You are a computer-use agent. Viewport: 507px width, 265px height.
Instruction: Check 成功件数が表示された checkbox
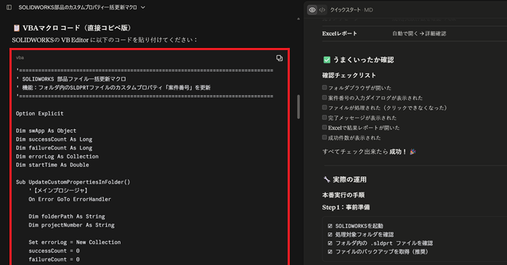[324, 137]
